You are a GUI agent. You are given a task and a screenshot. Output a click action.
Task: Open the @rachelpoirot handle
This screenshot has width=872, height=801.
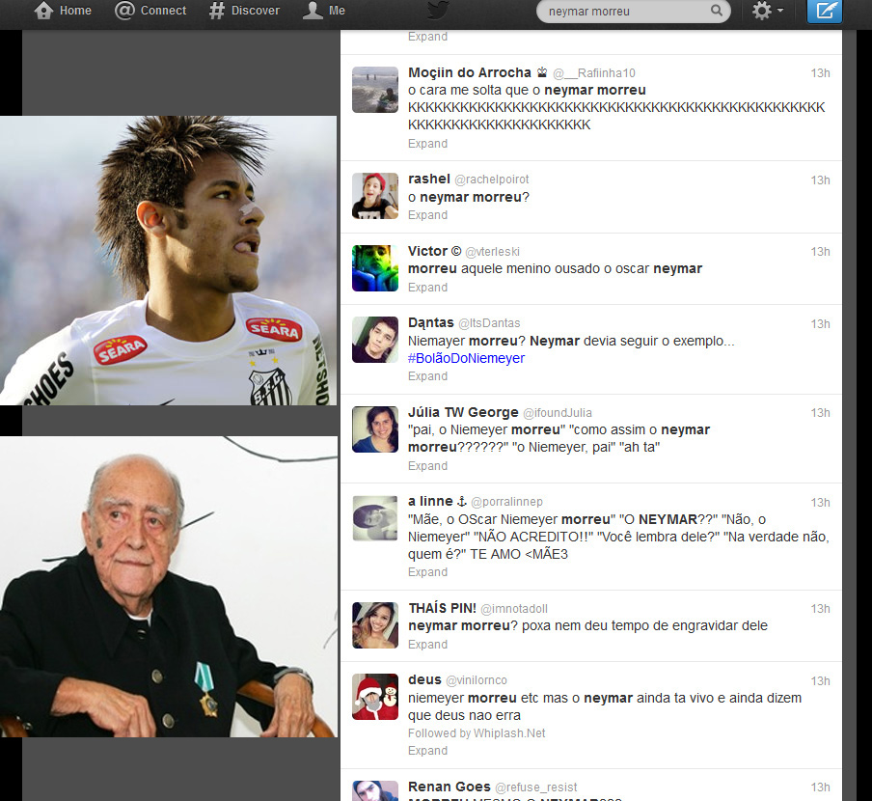[x=492, y=180]
